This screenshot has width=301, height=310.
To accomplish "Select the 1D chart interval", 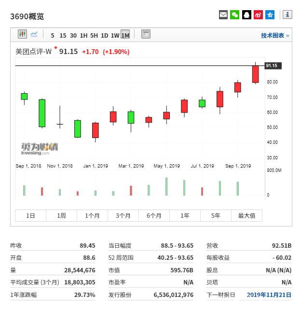I will [x=105, y=36].
